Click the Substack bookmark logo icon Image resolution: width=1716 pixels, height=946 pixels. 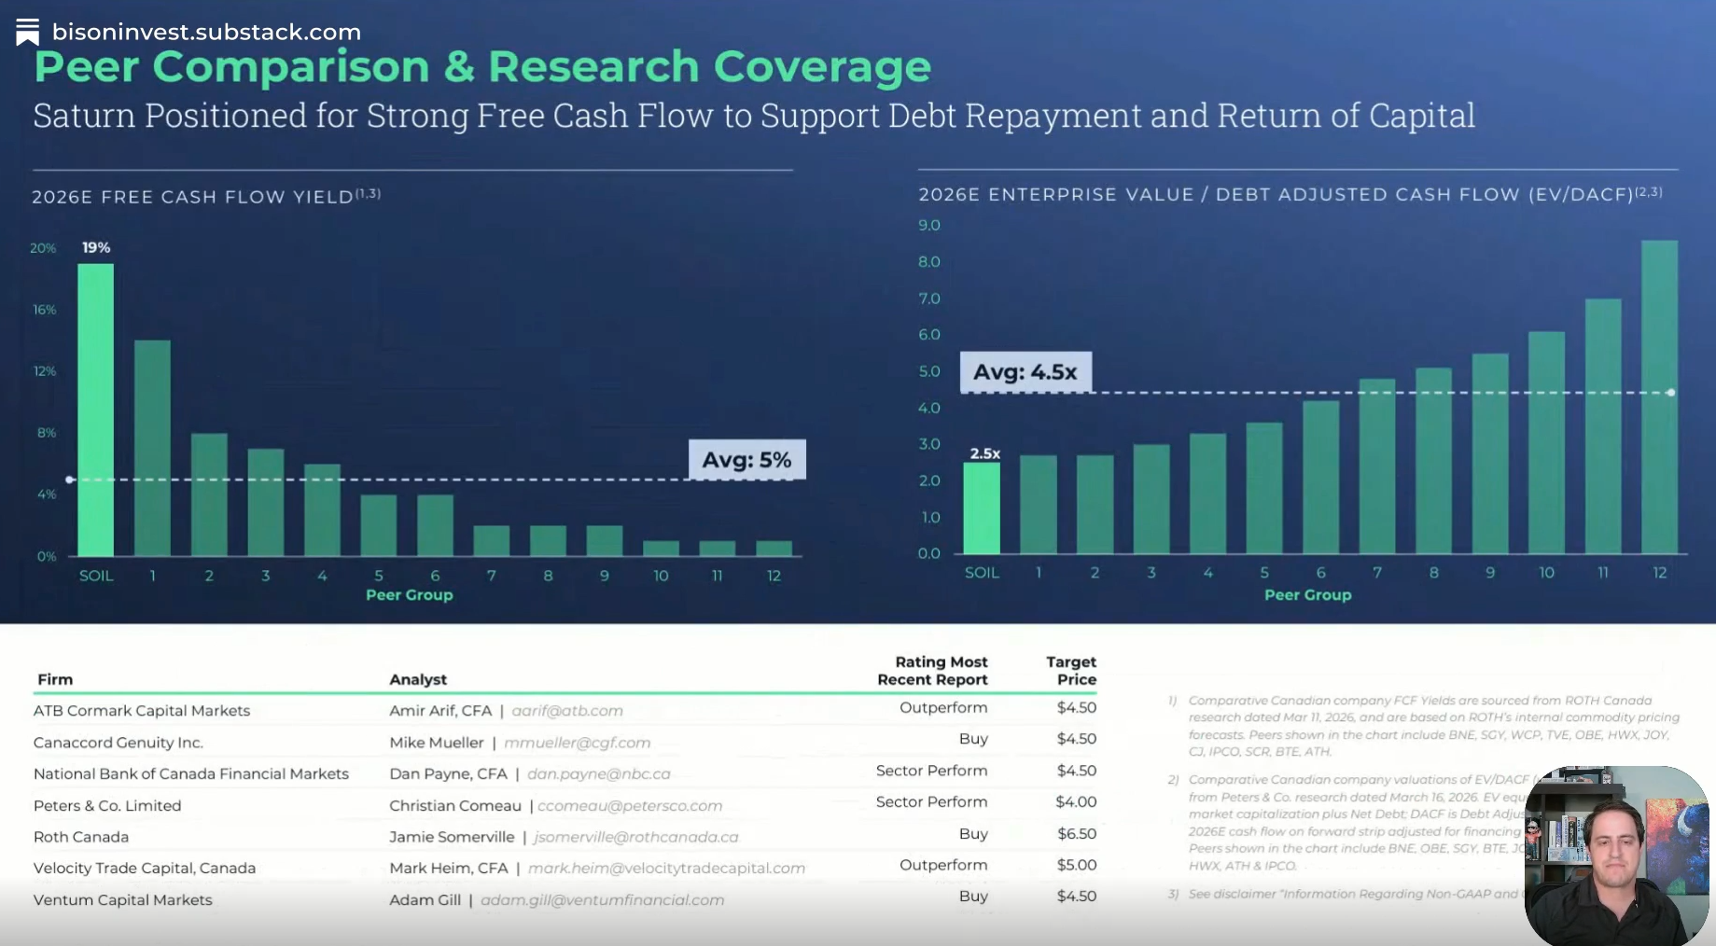[x=27, y=32]
